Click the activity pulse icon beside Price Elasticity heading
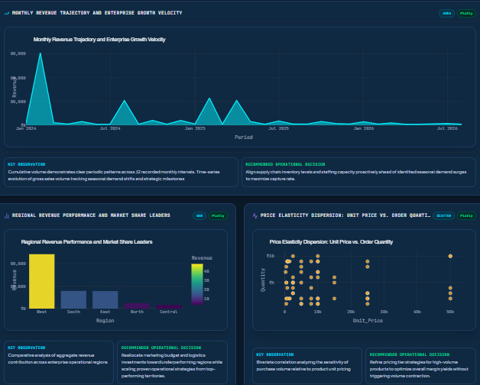Image resolution: width=480 pixels, height=385 pixels. click(x=255, y=215)
